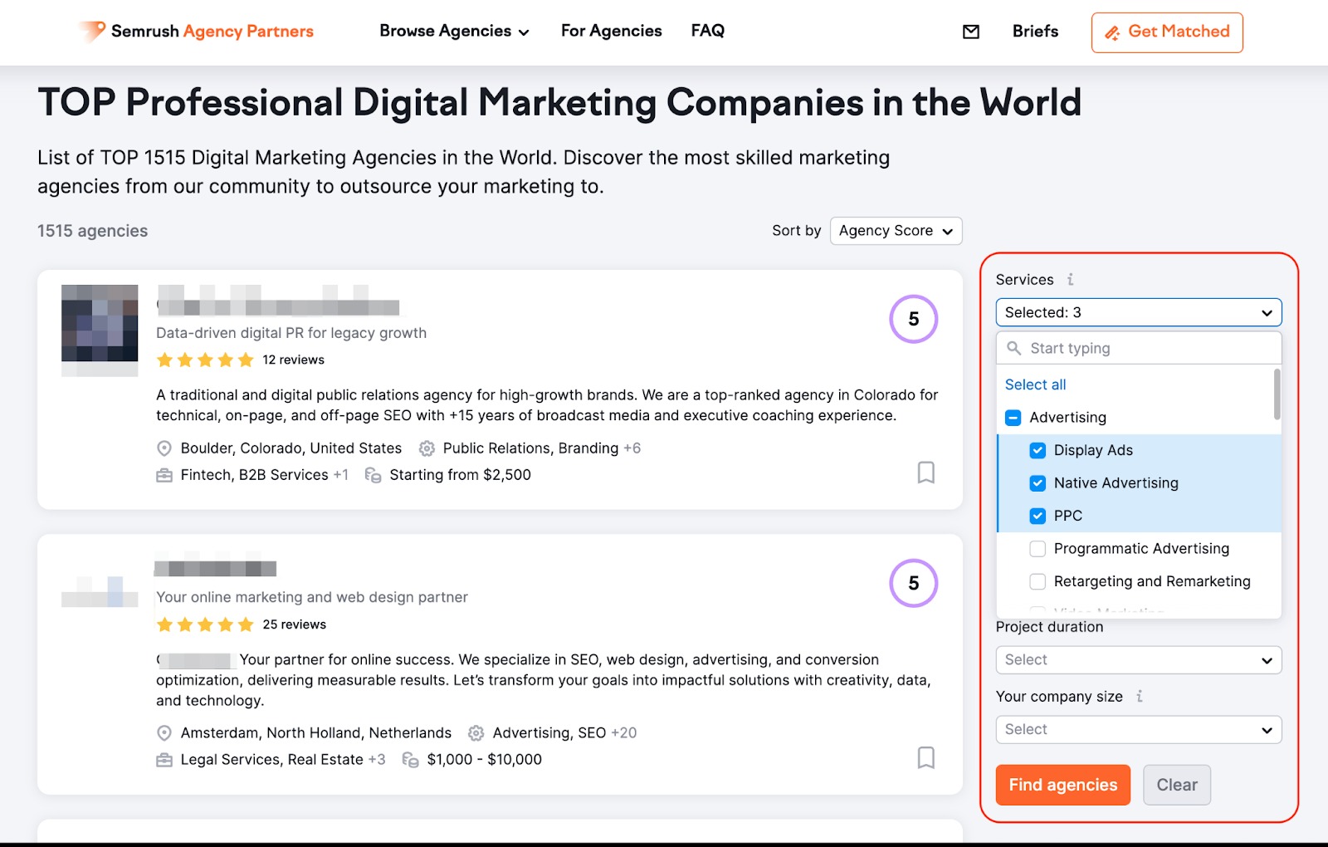Enable the Programmatic Advertising checkbox
The width and height of the screenshot is (1328, 847).
(x=1037, y=549)
